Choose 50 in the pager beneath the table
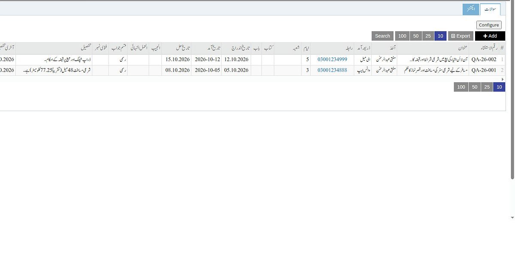Viewport: 515px width, 268px height. (x=475, y=87)
